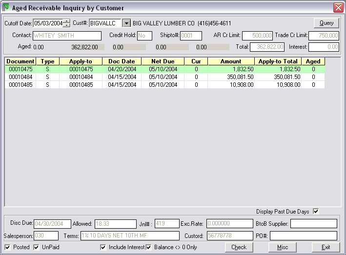
Task: Sort by the Document column header
Action: (20, 61)
